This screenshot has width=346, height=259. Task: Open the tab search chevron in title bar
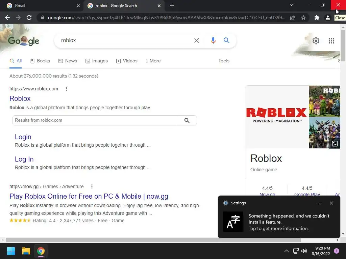click(292, 5)
